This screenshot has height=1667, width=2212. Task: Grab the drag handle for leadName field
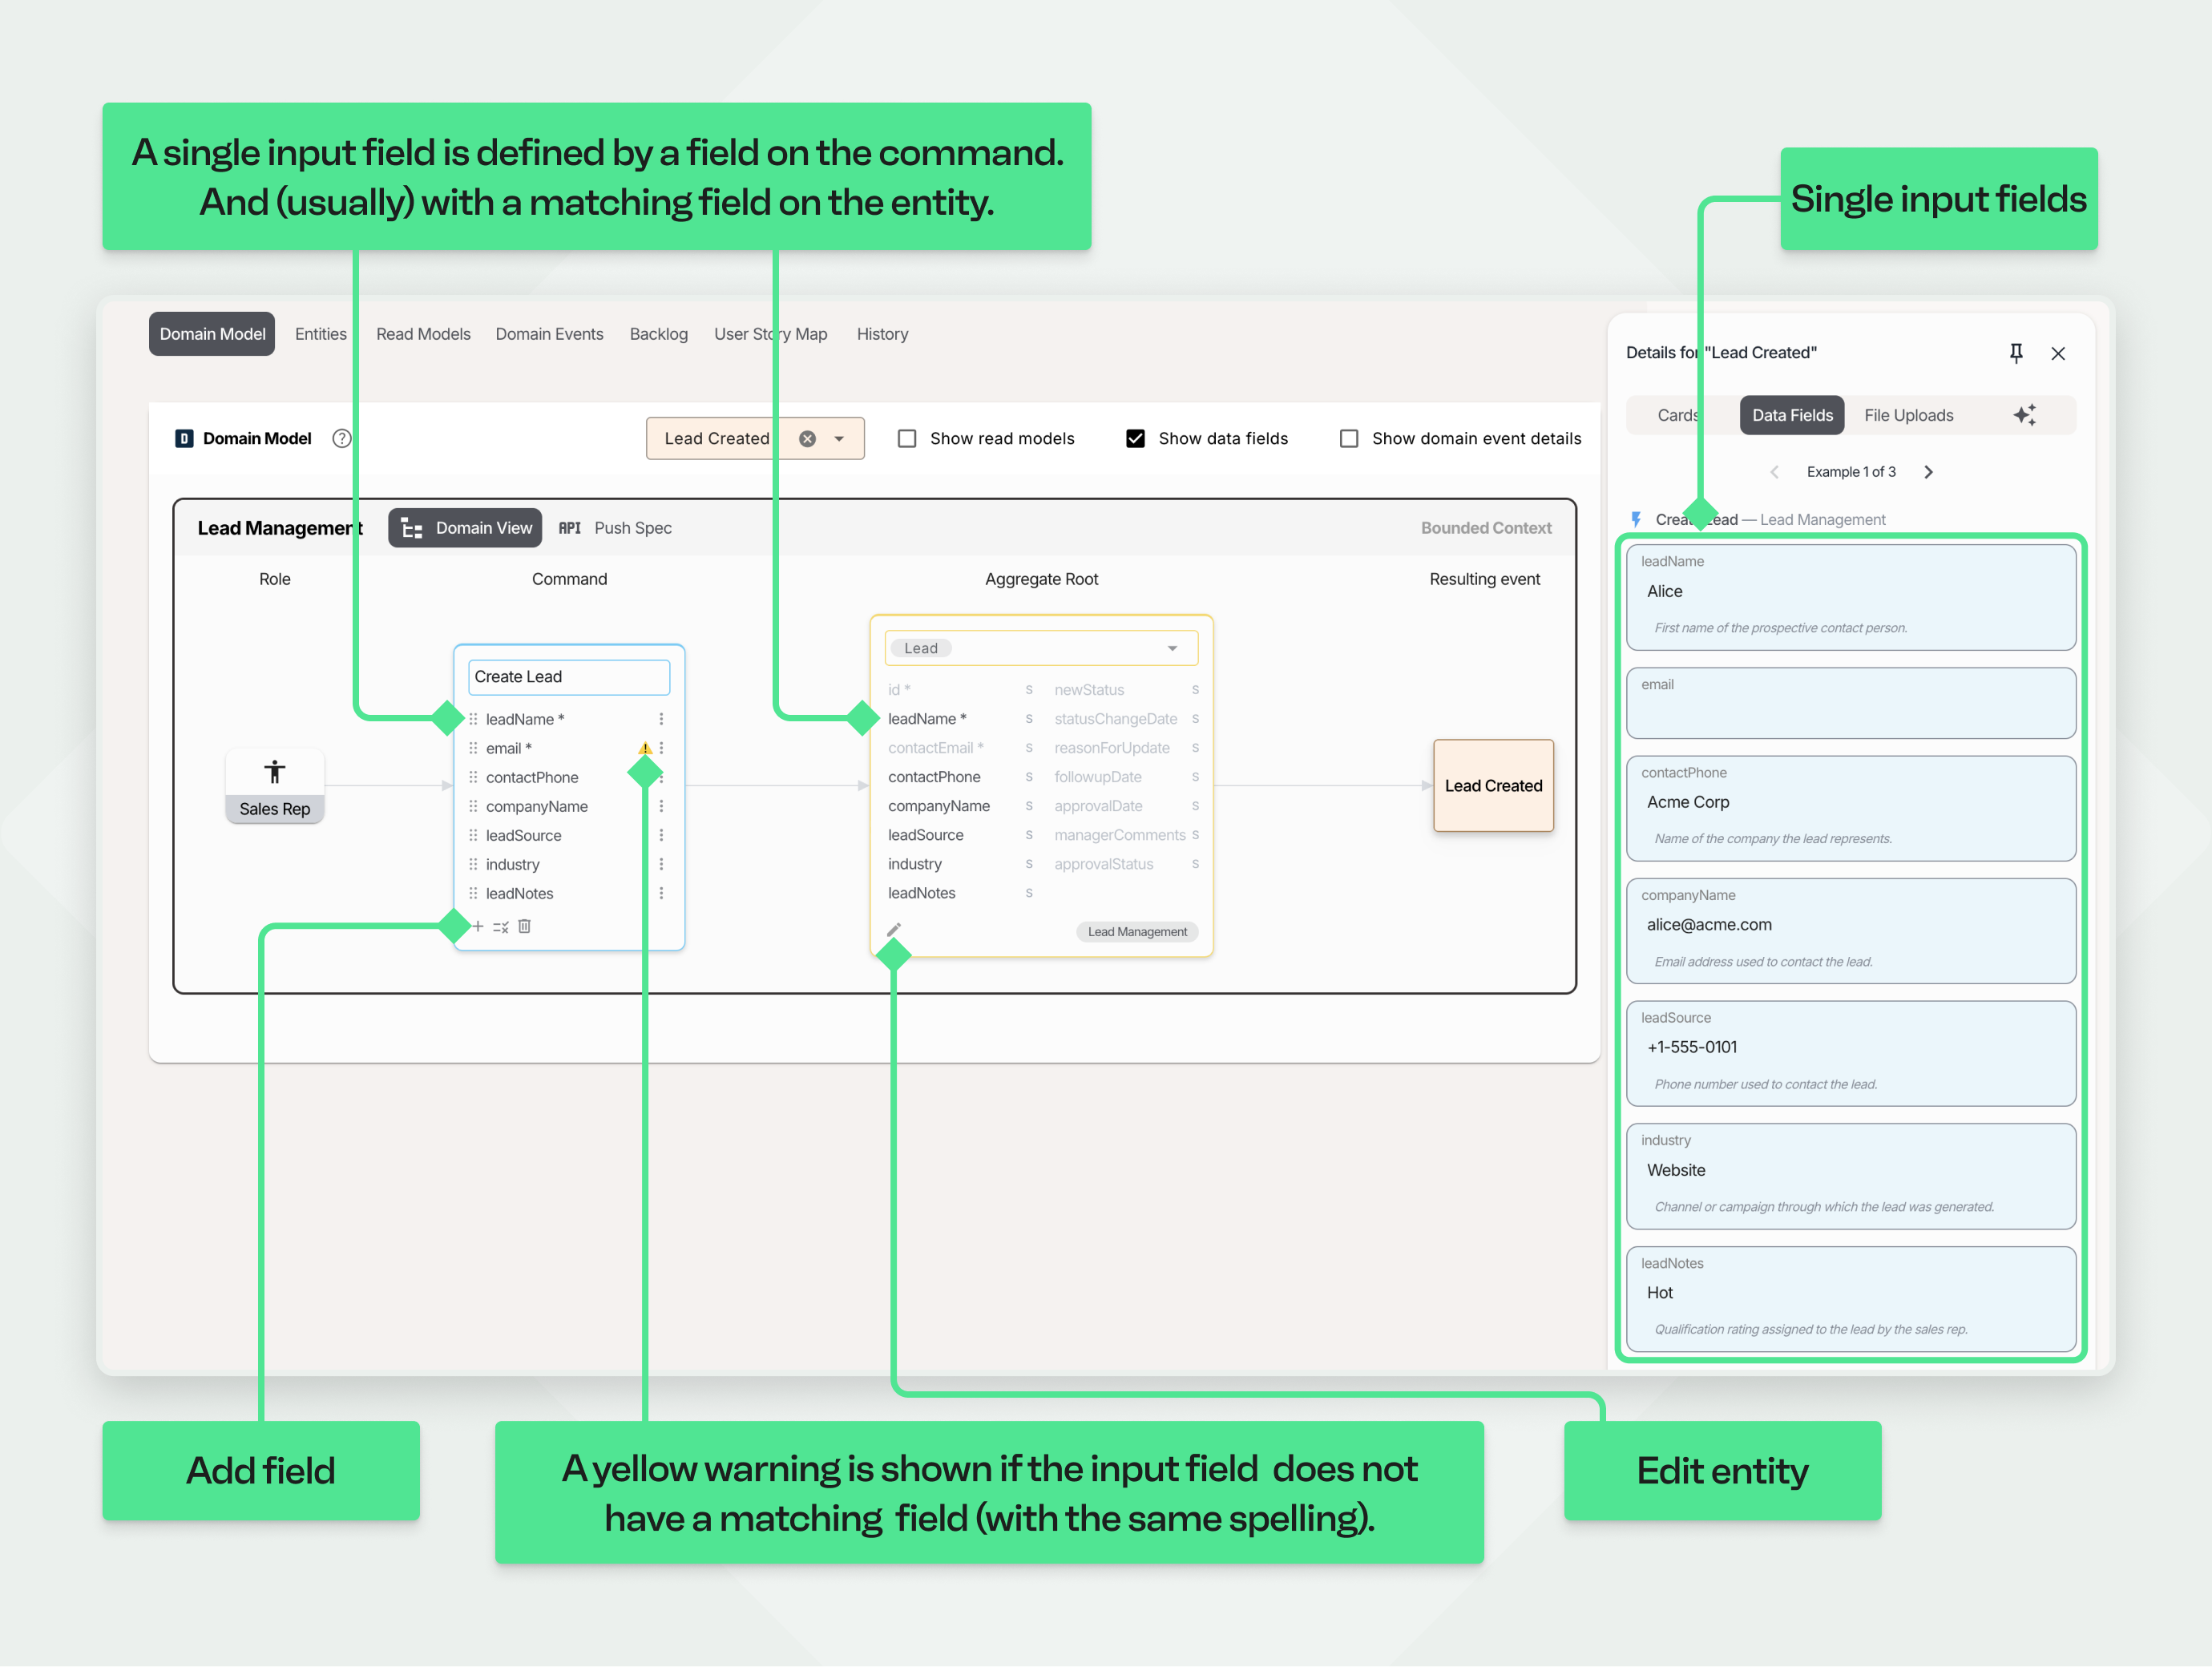click(x=473, y=719)
